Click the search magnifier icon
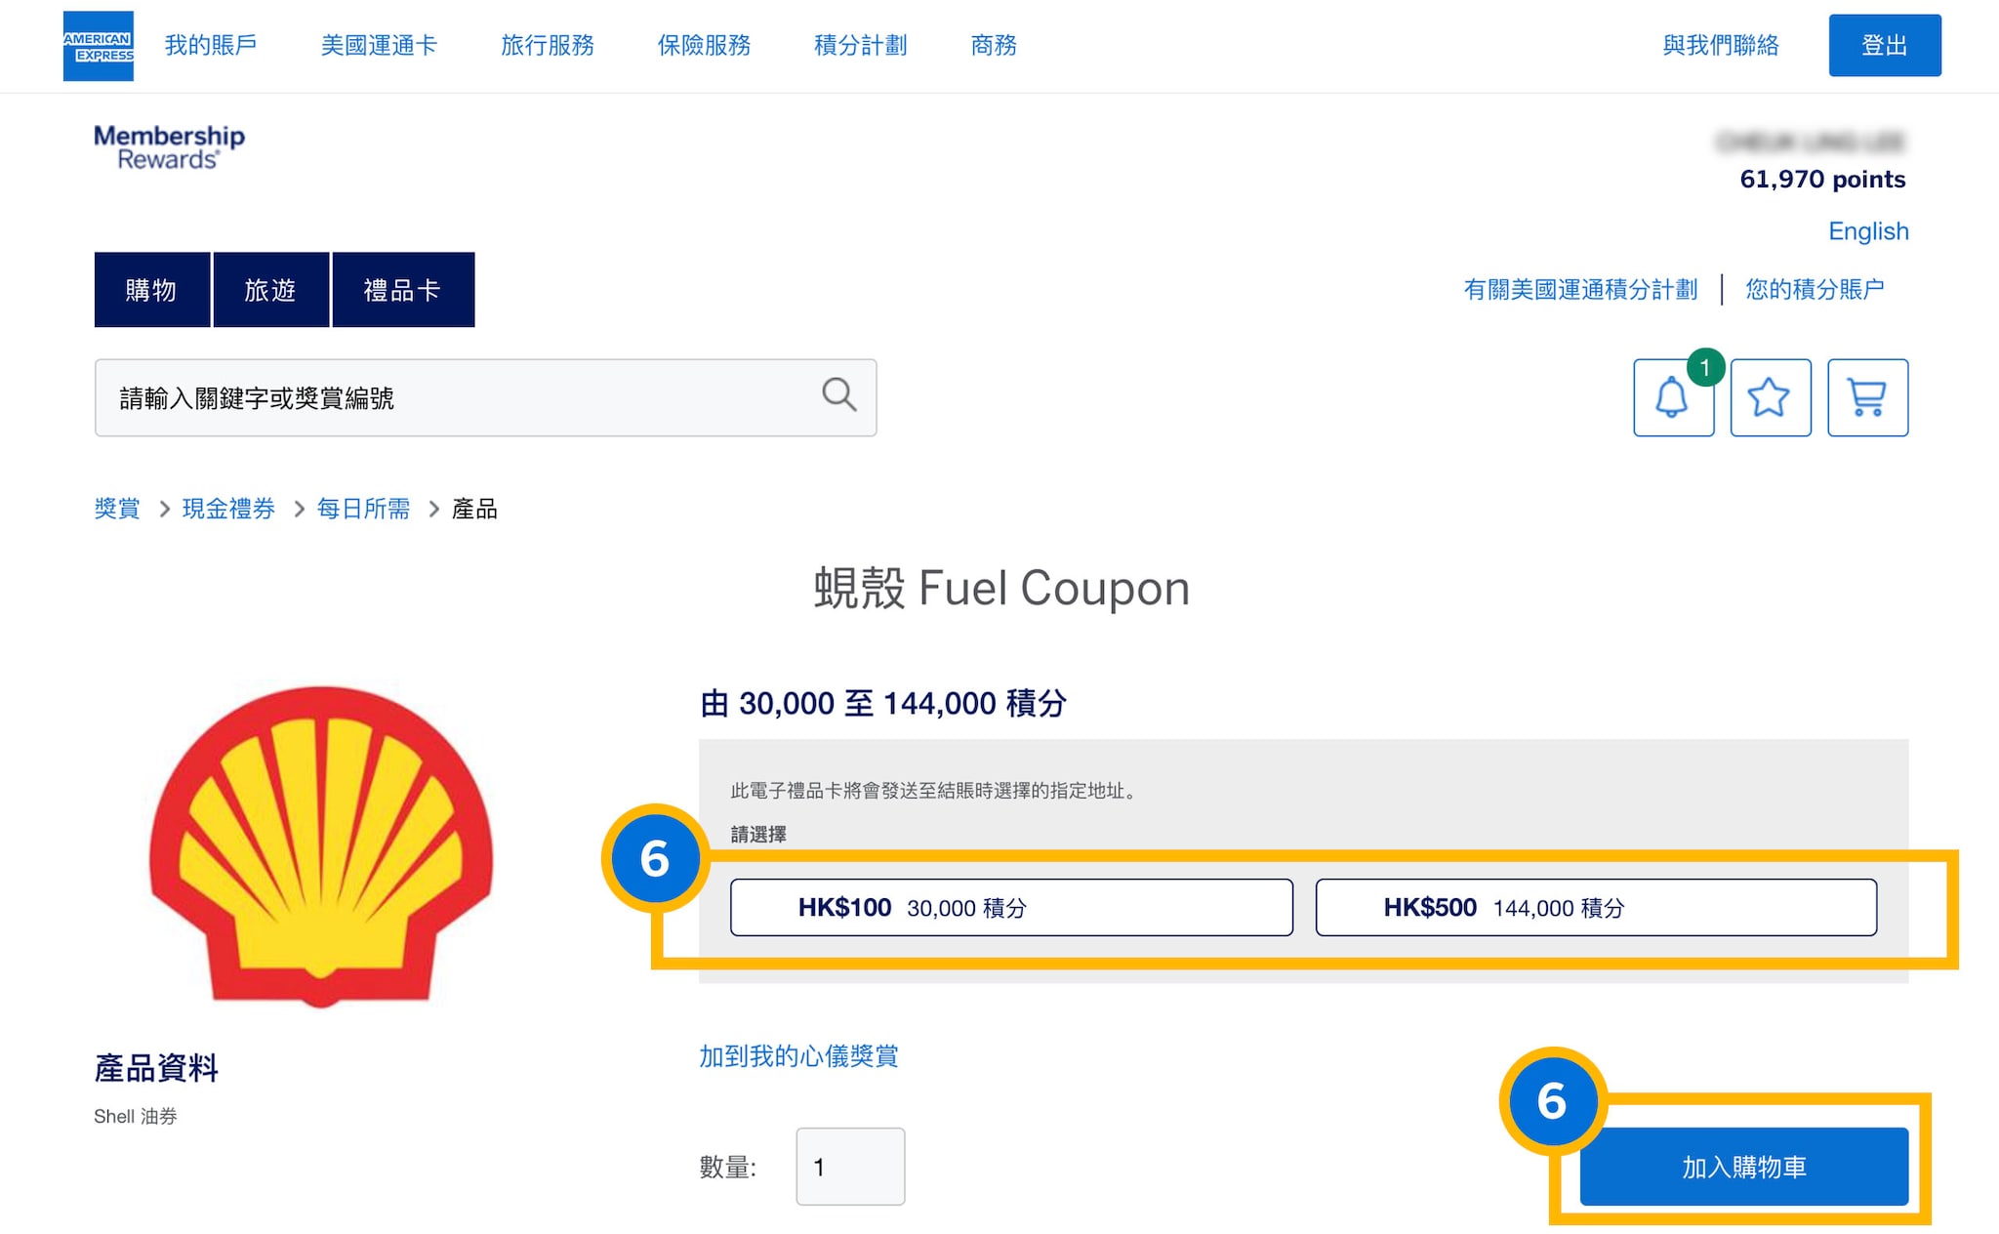 point(838,395)
